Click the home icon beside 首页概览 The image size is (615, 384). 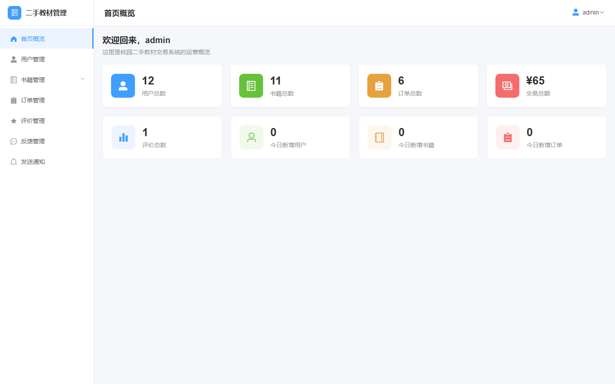tap(14, 39)
